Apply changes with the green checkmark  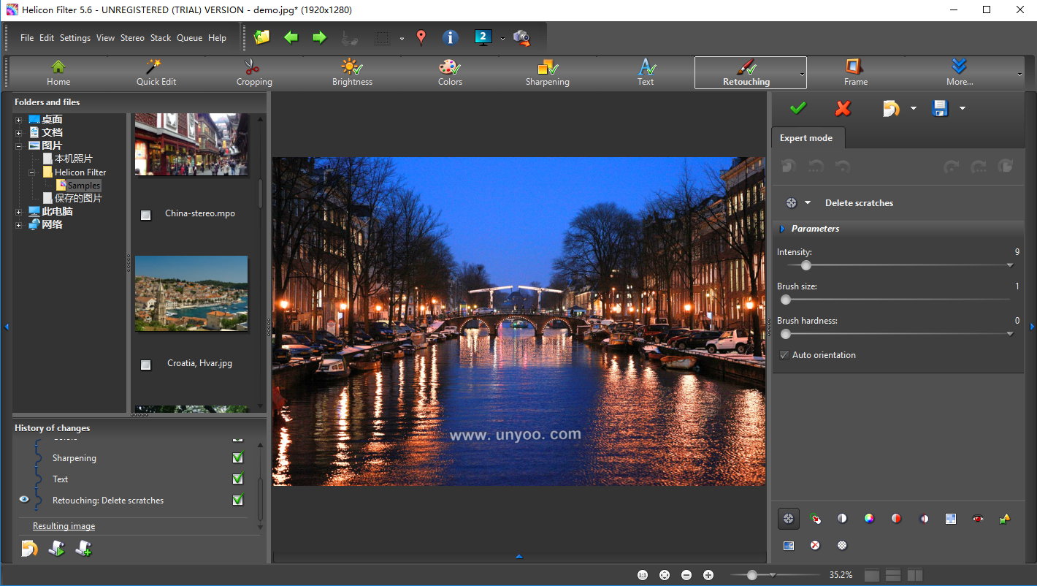pyautogui.click(x=798, y=108)
